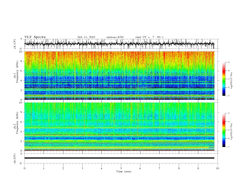Viewport: 245px width, 189px height.
Task: Click the ch.1 PSD color scale bar
Action: (x=224, y=79)
